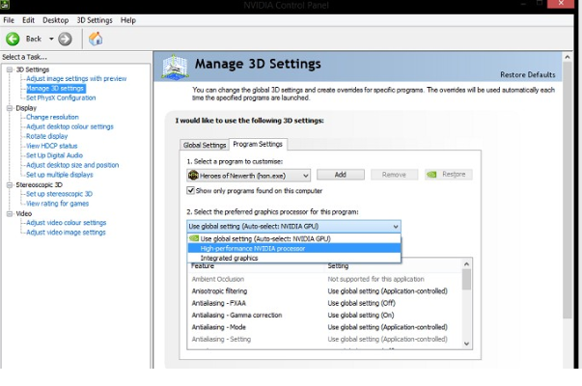The image size is (582, 386).
Task: Click the grey Forward arrow icon
Action: (x=65, y=39)
